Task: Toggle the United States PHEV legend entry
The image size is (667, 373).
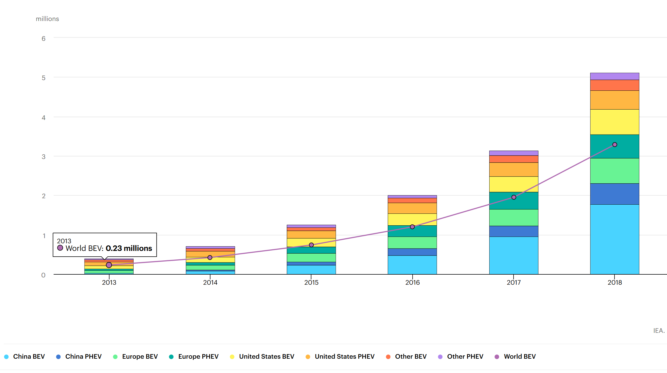Action: click(340, 357)
